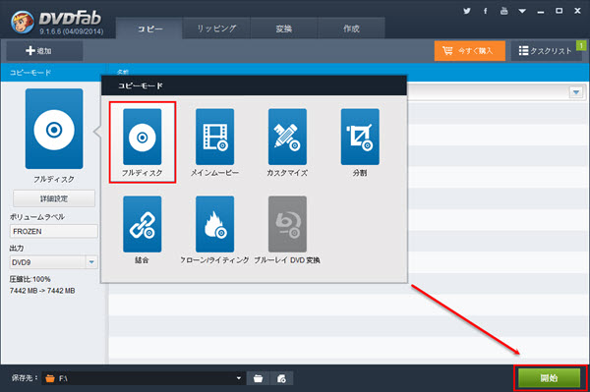Click the Copy Mode (コピーモード) sidebar header

[x=30, y=73]
